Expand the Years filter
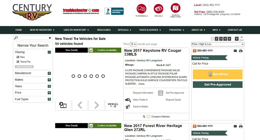This screenshot has height=140, width=260. pos(49,86)
